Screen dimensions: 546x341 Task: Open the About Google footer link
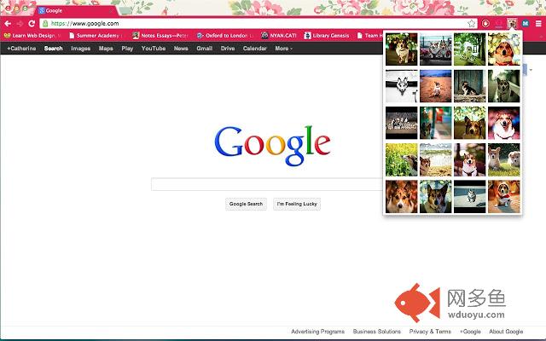point(506,332)
